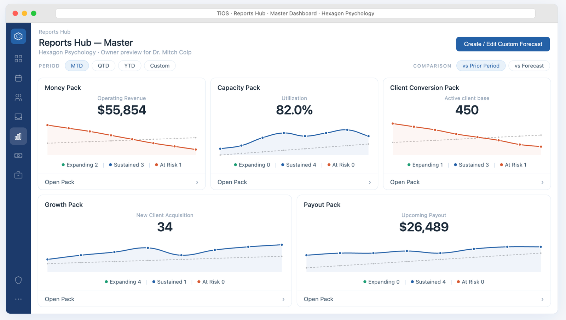
Task: Click the 82.0% Utilization value
Action: 294,110
